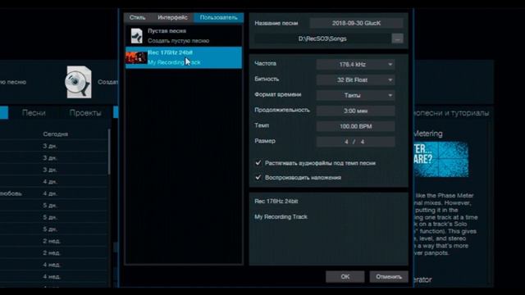
Task: Open the Формат времени Такты dropdown
Action: (x=355, y=95)
